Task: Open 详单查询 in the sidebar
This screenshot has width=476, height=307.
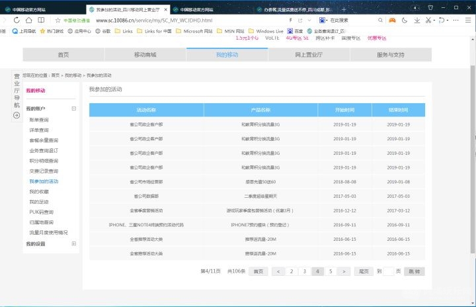Action: (39, 130)
